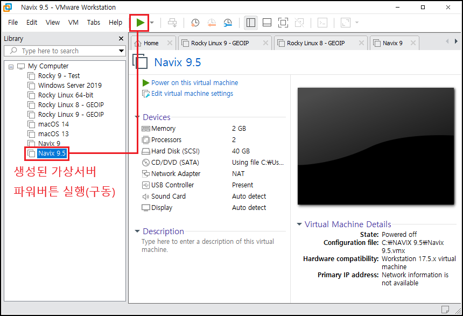This screenshot has width=463, height=316.
Task: Select Navix 9 in library tree
Action: (x=49, y=144)
